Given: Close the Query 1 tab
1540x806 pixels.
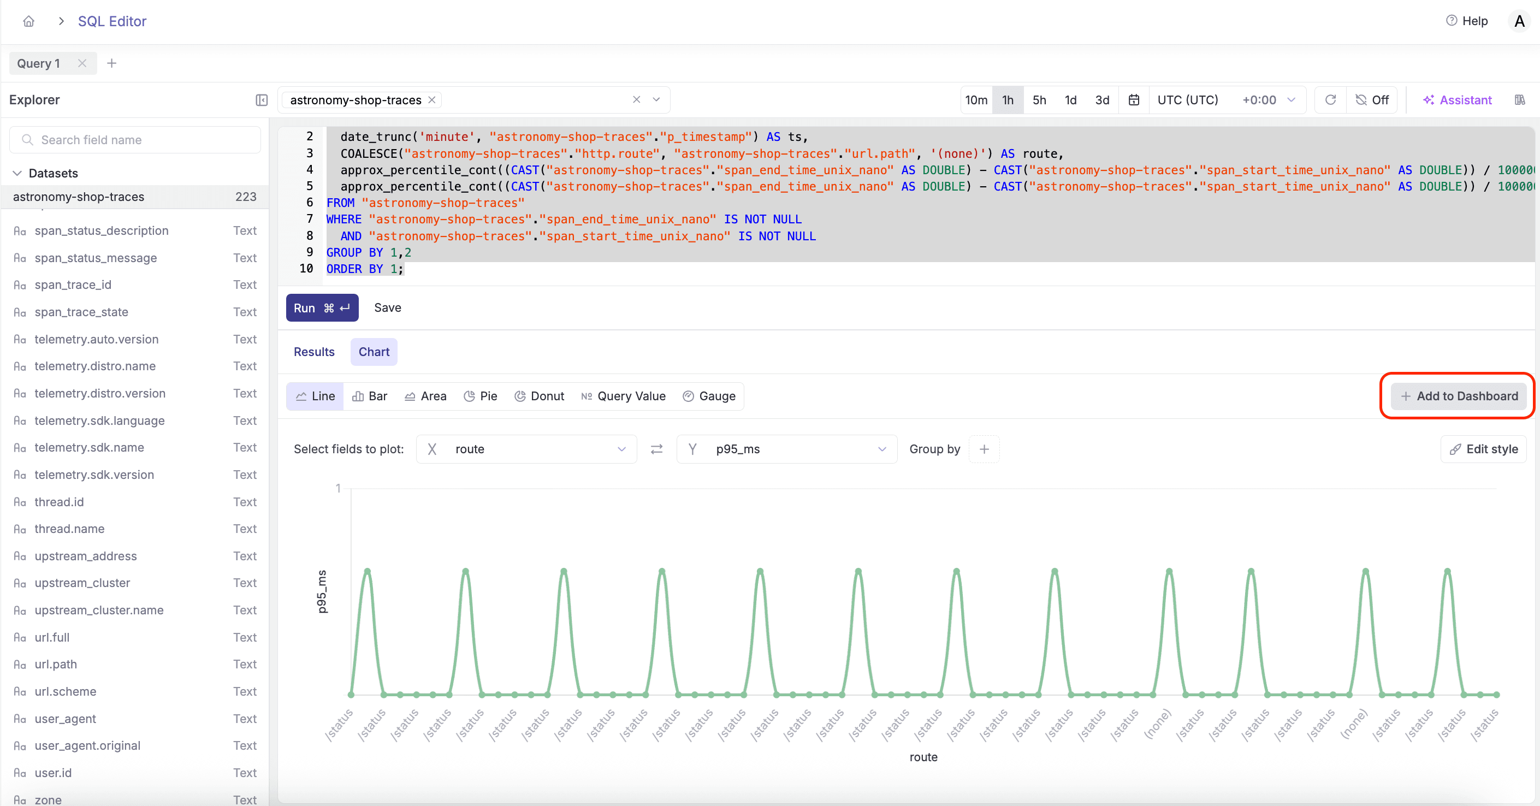Looking at the screenshot, I should point(82,63).
